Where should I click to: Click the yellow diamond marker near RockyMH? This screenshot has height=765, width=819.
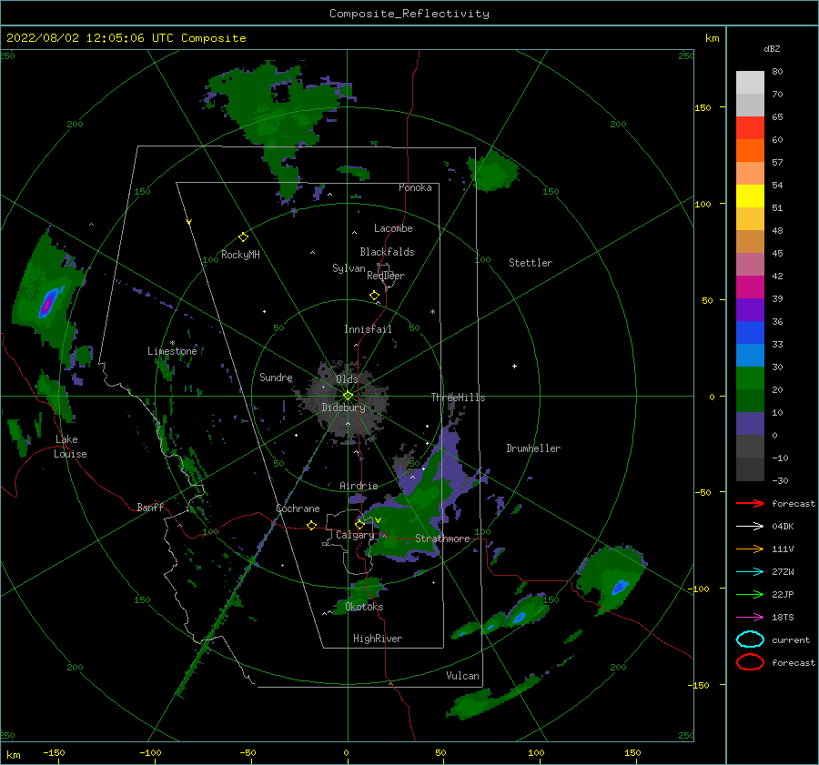[x=243, y=237]
